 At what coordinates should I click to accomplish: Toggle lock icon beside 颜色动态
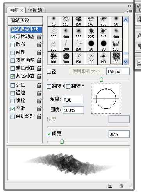[39, 68]
